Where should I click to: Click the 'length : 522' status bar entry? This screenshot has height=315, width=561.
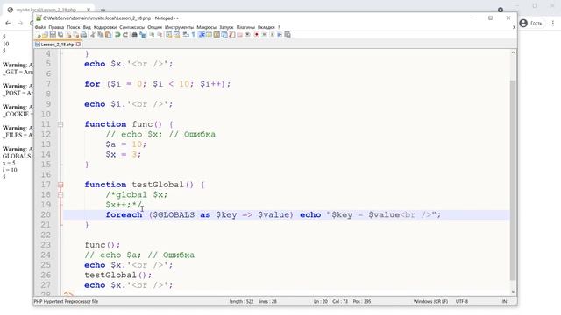click(242, 301)
